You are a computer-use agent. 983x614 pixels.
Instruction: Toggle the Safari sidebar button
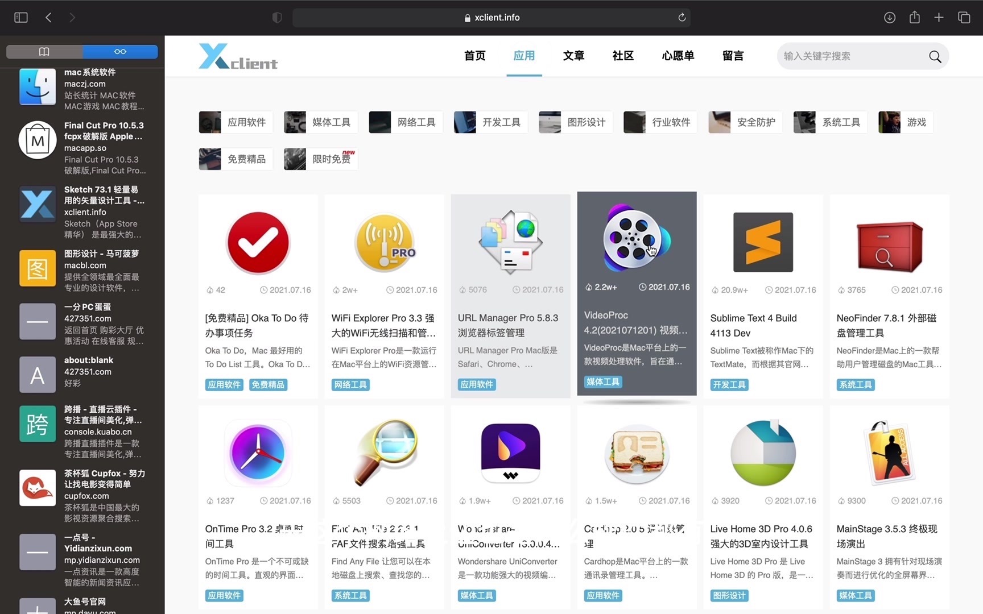coord(21,18)
